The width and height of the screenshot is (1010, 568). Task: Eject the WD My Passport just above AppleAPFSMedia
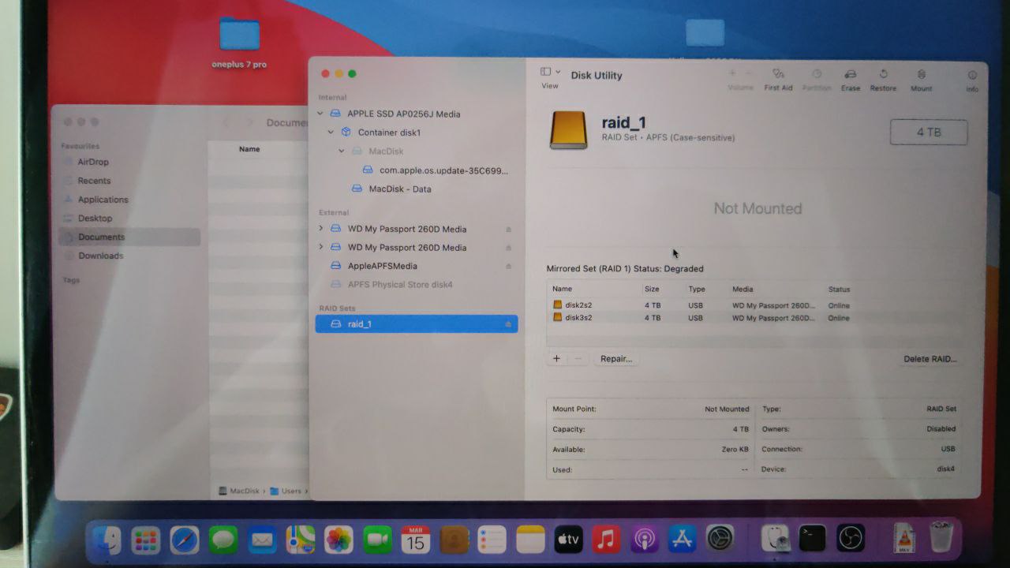click(508, 248)
